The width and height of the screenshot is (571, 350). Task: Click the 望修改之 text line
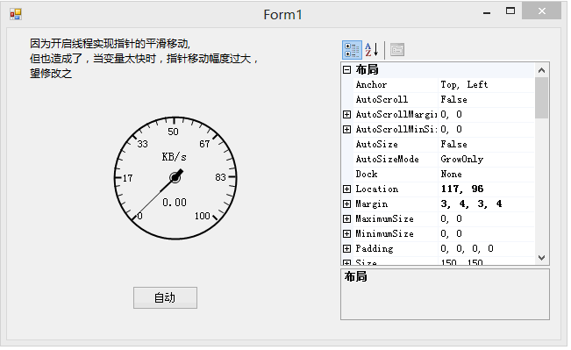pos(51,74)
